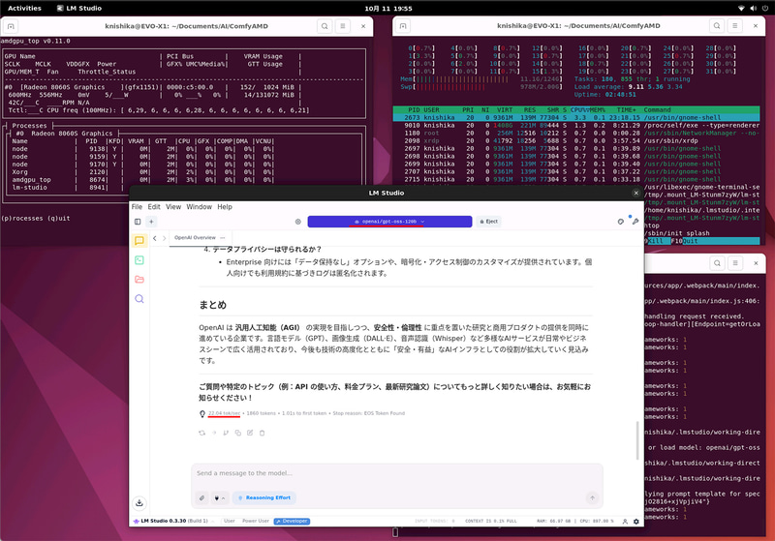The height and width of the screenshot is (541, 775).
Task: Toggle the Reasoning Effort option
Action: tap(264, 497)
